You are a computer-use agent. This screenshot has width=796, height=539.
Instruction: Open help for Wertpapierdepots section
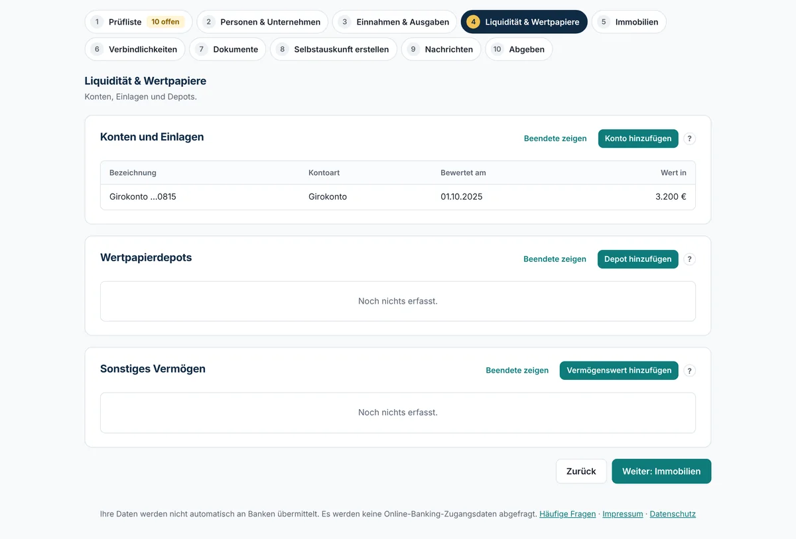pos(689,259)
